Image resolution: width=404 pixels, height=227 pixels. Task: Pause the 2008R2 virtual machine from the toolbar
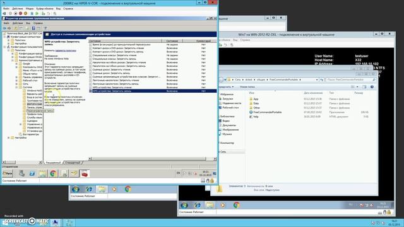coord(32,13)
